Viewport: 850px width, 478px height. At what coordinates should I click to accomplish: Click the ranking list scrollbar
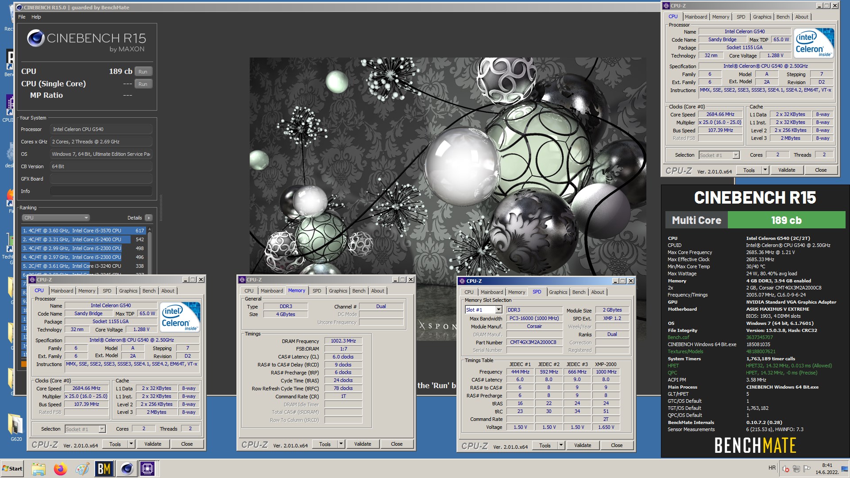point(150,251)
